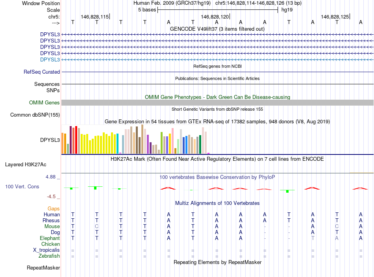
Task: Open Gene Expression in 54 tissues GTEx title
Action: coord(217,121)
